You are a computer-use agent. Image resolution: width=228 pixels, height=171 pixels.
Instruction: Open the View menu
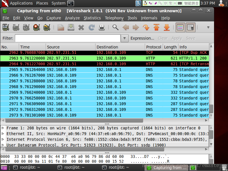(x=29, y=18)
